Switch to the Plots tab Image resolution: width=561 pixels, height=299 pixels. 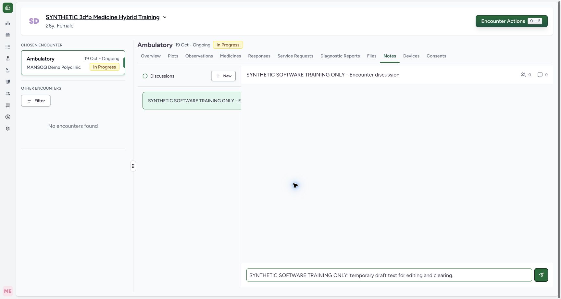173,56
